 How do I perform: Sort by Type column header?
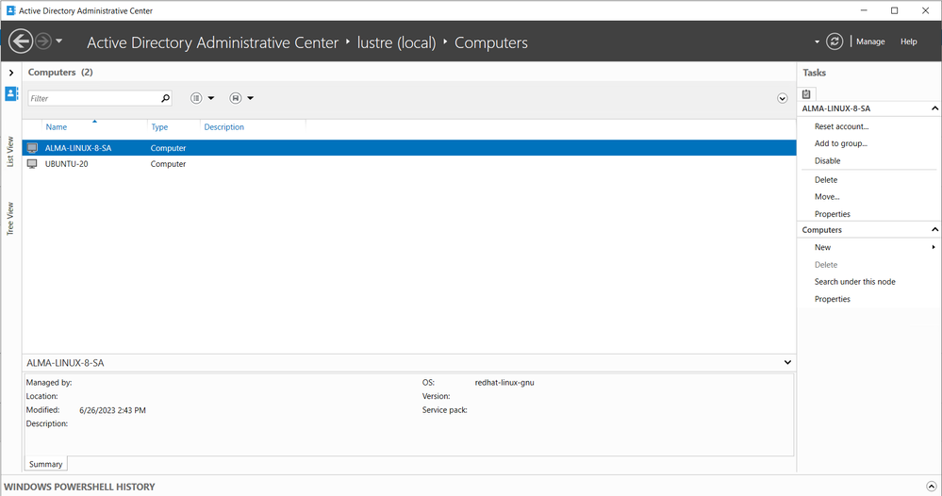point(159,127)
